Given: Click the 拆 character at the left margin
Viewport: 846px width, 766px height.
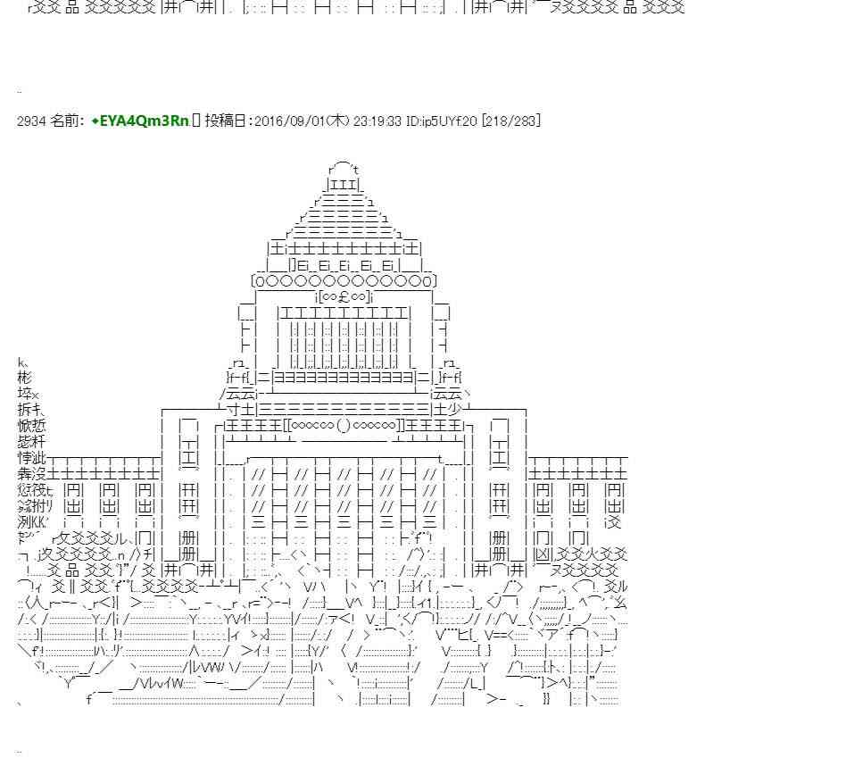Looking at the screenshot, I should (x=24, y=410).
